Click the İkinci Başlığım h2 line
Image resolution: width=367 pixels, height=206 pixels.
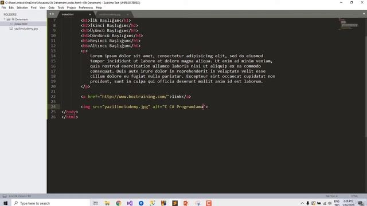click(x=110, y=25)
